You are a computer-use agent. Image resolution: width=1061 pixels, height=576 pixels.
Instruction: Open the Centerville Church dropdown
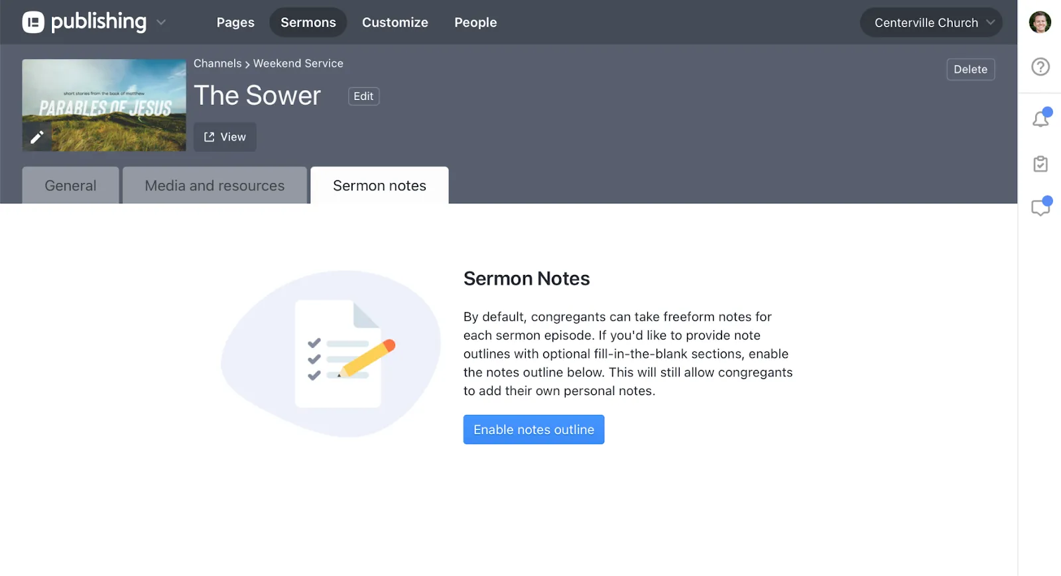click(931, 23)
